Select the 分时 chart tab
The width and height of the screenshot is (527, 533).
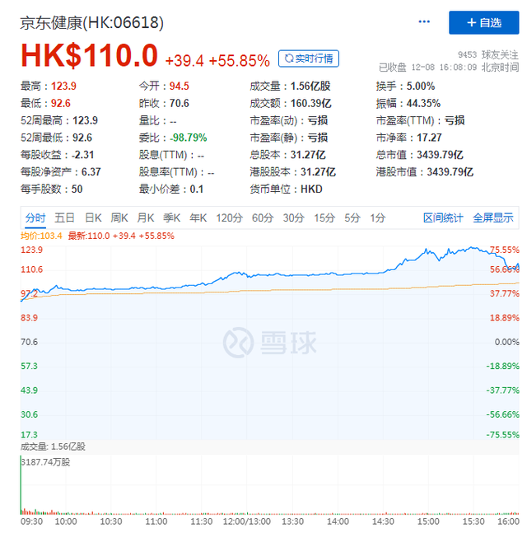click(35, 217)
